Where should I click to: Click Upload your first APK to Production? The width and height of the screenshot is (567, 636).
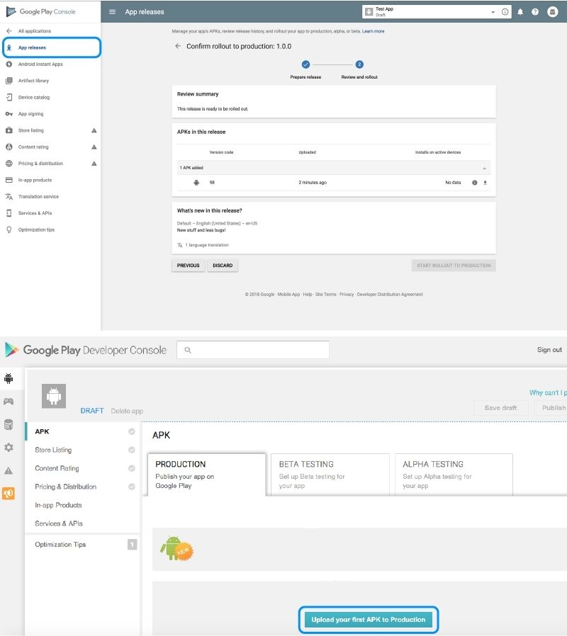click(x=369, y=619)
